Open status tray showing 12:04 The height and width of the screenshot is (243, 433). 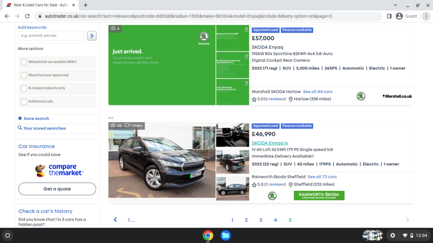point(415,236)
